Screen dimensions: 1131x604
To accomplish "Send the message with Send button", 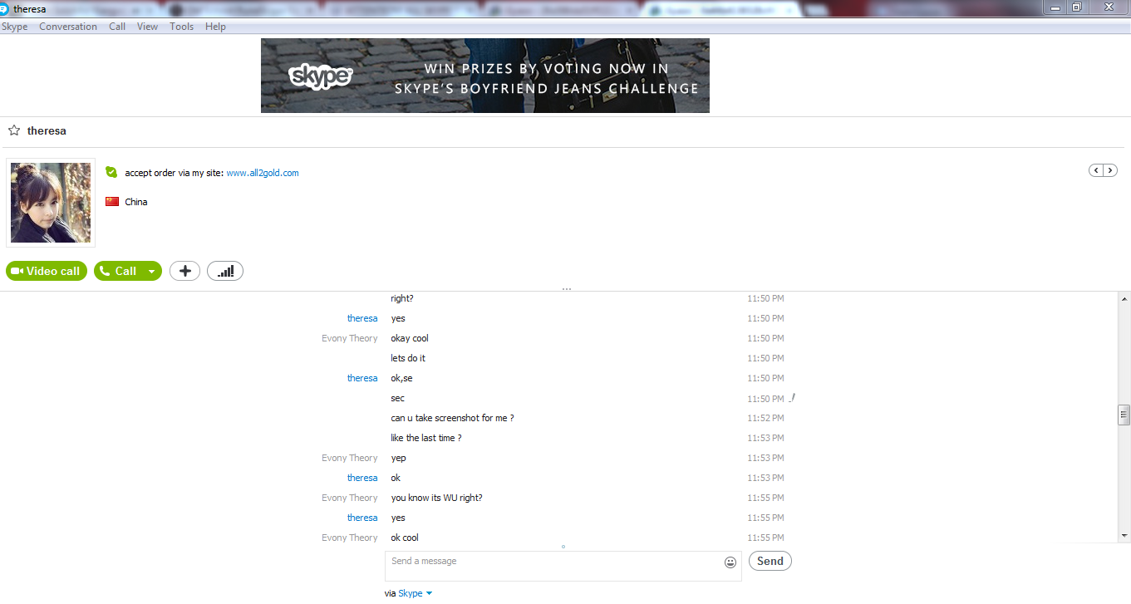I will point(770,561).
